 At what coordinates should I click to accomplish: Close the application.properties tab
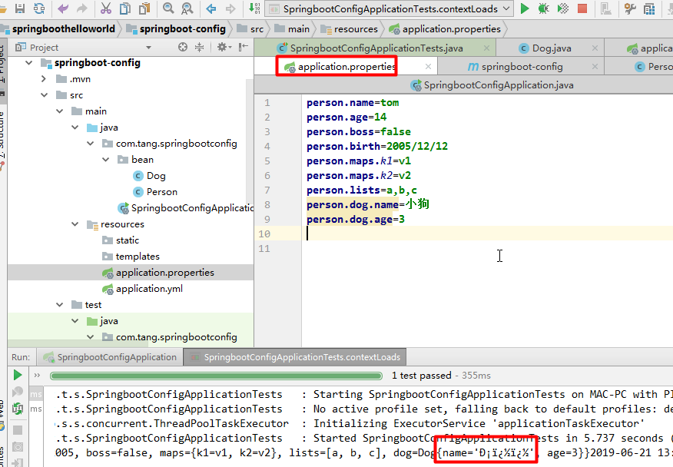coord(428,67)
